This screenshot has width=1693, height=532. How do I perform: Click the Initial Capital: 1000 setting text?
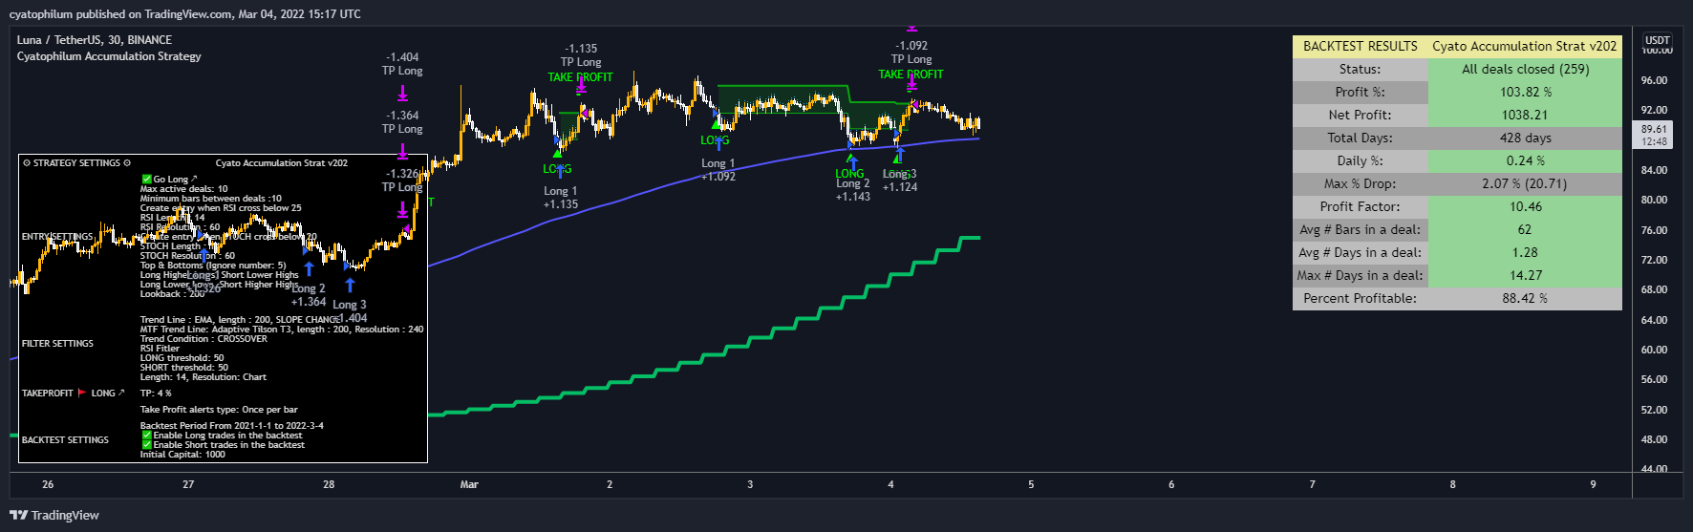pyautogui.click(x=182, y=454)
